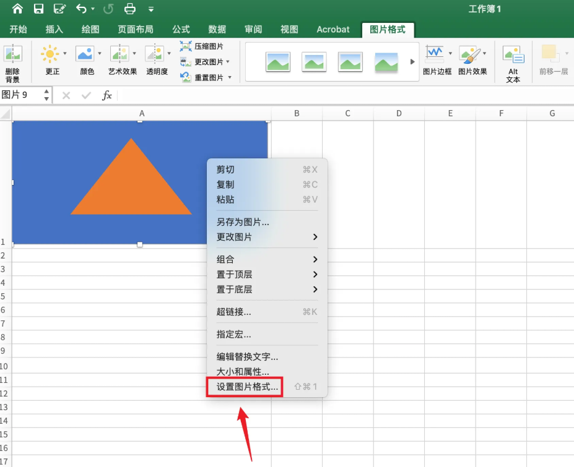This screenshot has height=467, width=574.
Task: Switch to the 插入 tab
Action: [x=54, y=29]
